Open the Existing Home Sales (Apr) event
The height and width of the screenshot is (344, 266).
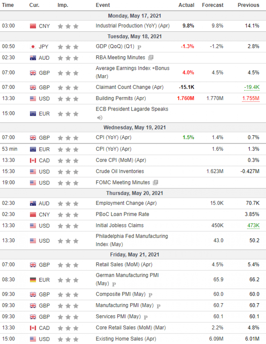(x=126, y=339)
